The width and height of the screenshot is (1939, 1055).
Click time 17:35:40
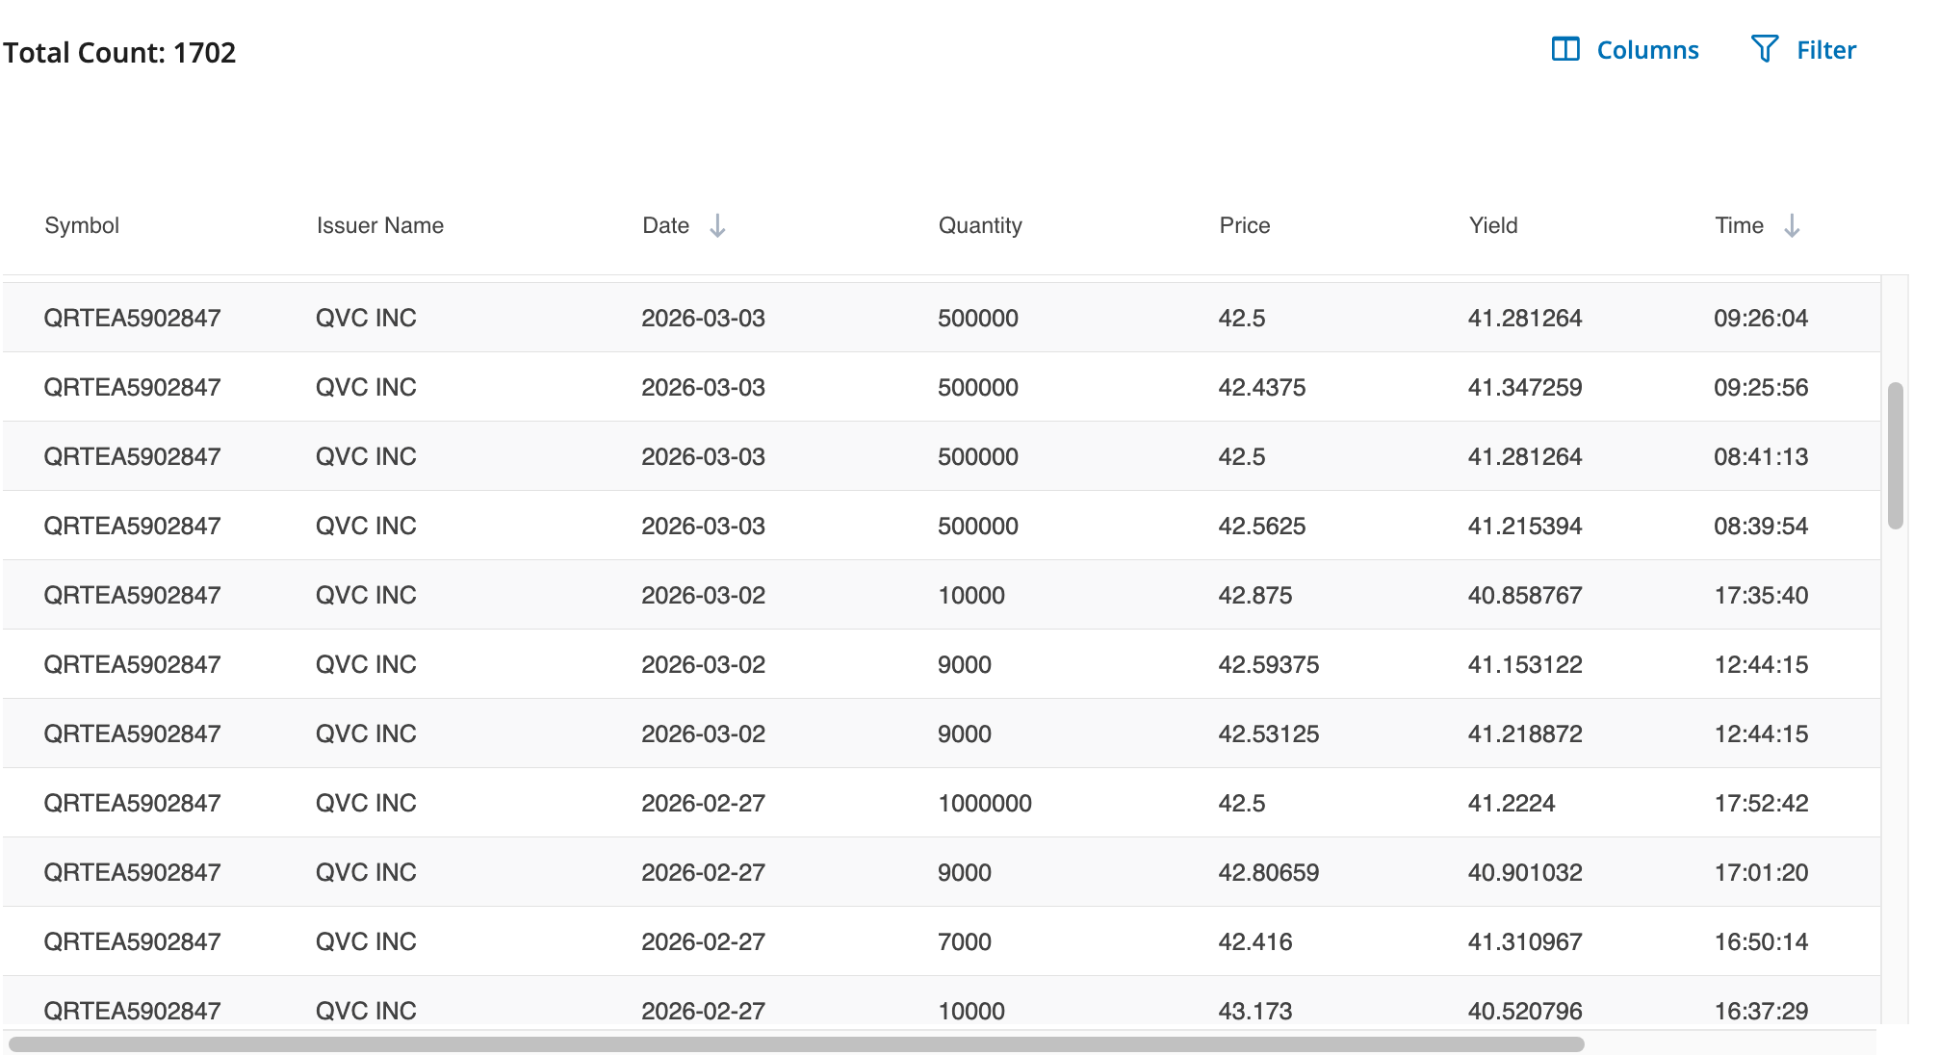pos(1761,595)
